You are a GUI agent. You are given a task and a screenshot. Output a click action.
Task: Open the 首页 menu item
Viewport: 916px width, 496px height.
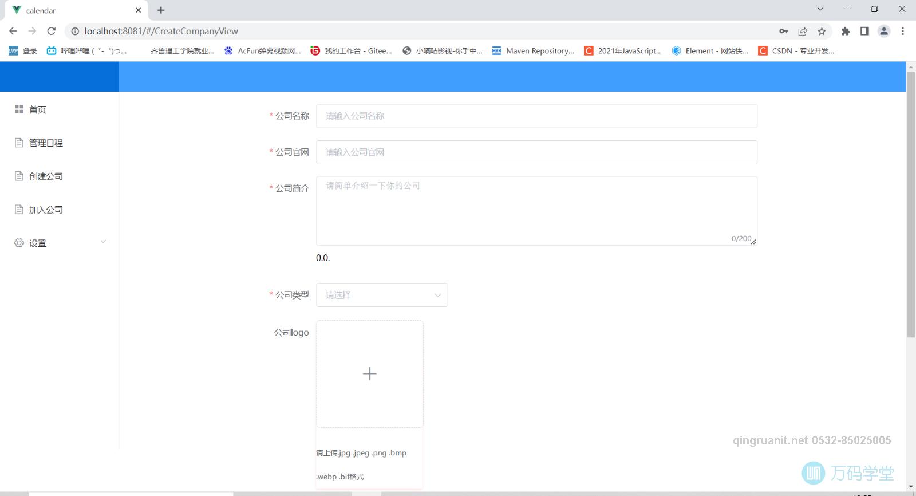tap(60, 109)
